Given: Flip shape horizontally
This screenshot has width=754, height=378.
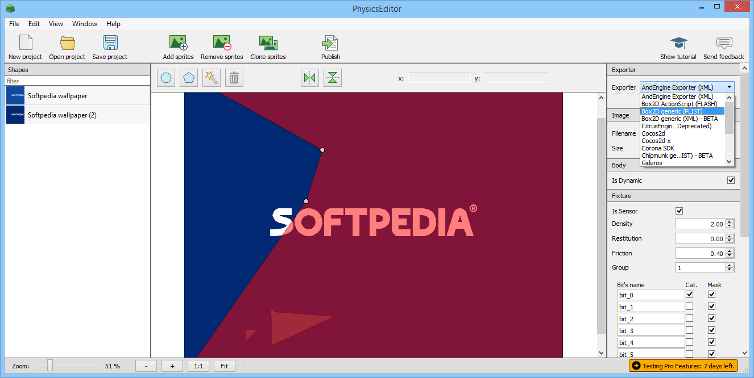Looking at the screenshot, I should tap(310, 78).
